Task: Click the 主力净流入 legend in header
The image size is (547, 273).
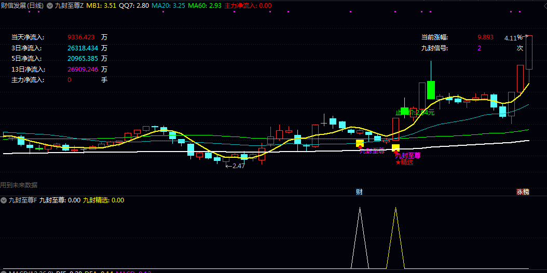Action: 248,6
